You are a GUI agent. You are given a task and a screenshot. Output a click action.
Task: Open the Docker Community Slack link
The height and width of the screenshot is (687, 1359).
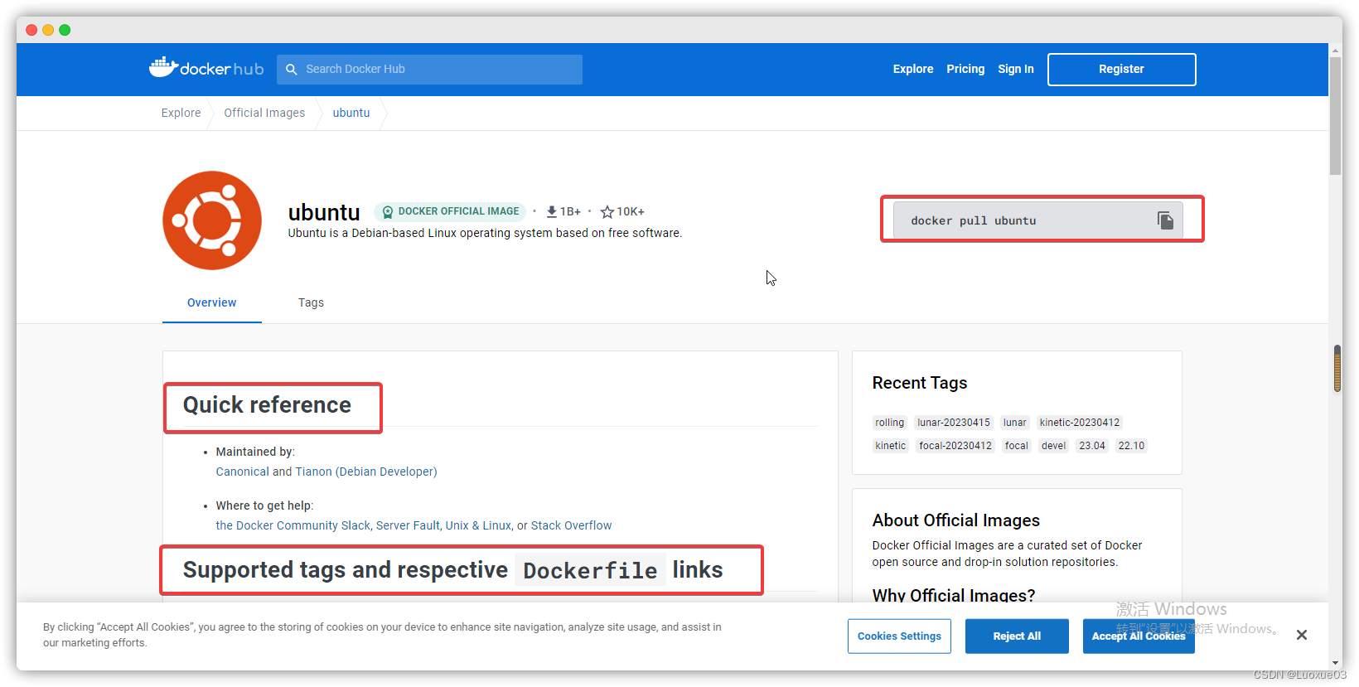coord(293,525)
